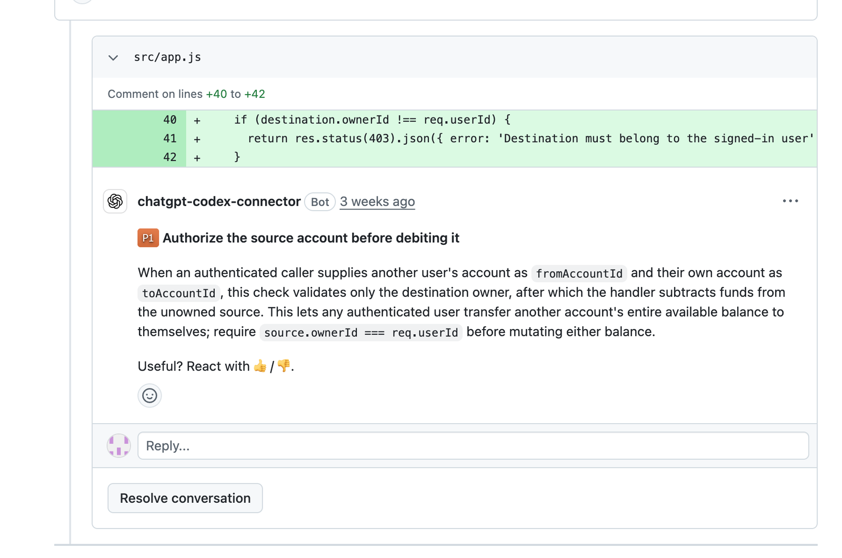Open the comment options three-dot menu
The height and width of the screenshot is (558, 842).
[x=790, y=201]
